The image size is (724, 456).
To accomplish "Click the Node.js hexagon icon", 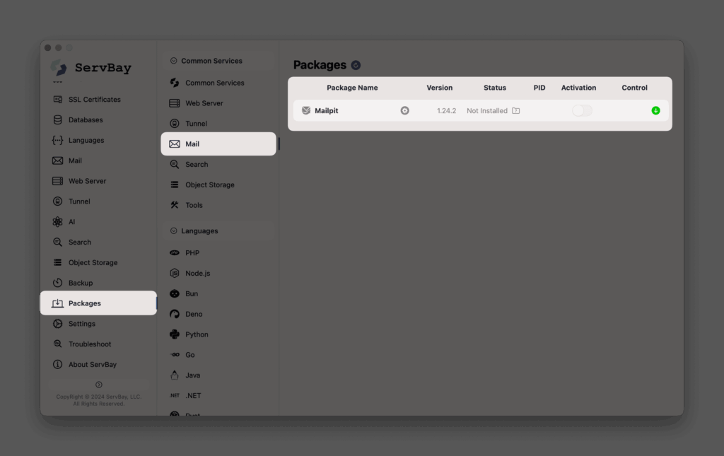I will click(x=175, y=274).
